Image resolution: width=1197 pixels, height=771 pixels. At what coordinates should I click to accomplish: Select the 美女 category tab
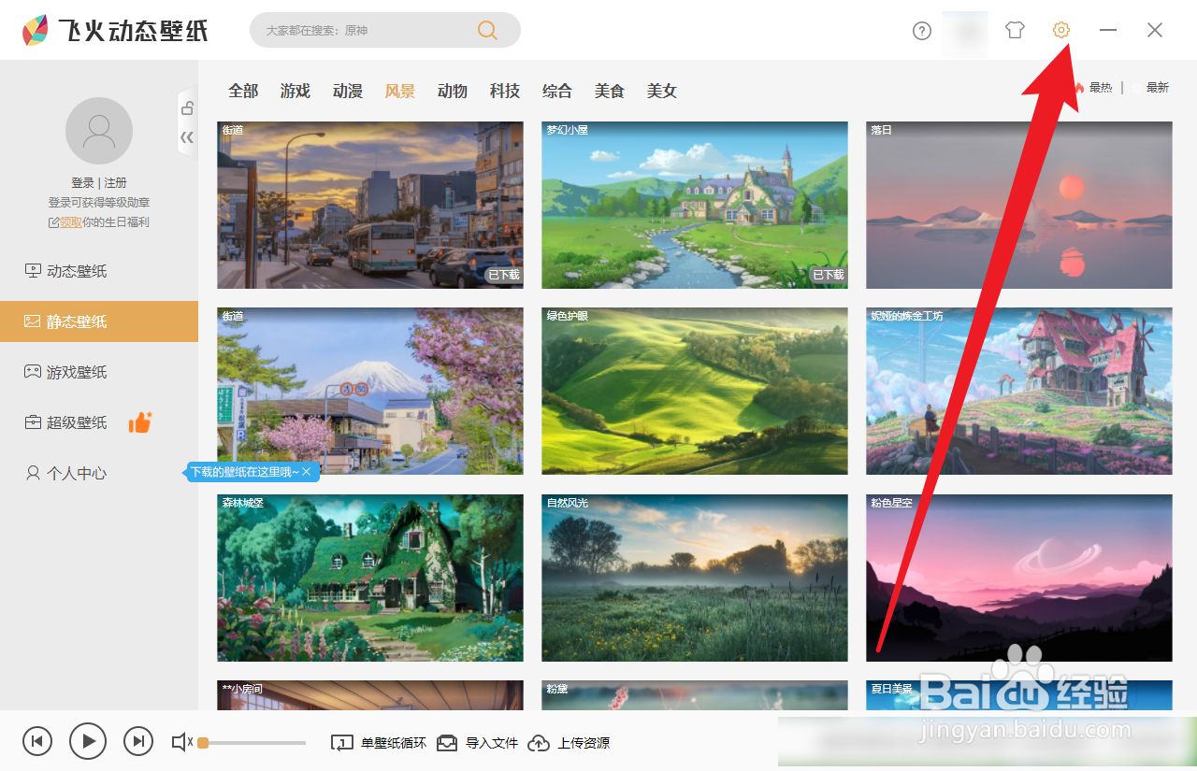(x=662, y=91)
